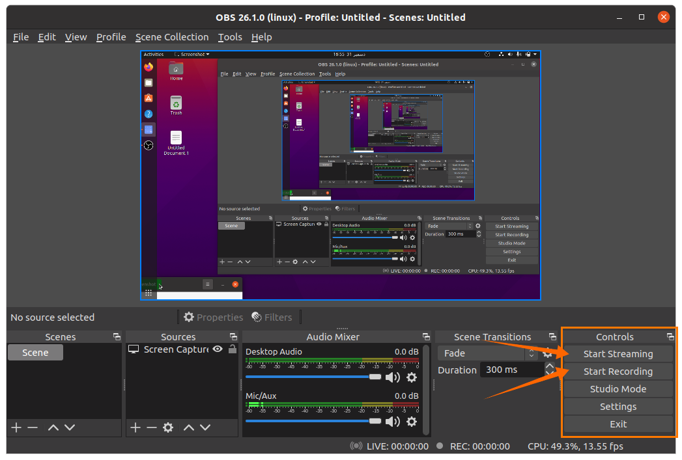Mute the Desktop Audio channel
The image size is (682, 460).
(x=392, y=377)
